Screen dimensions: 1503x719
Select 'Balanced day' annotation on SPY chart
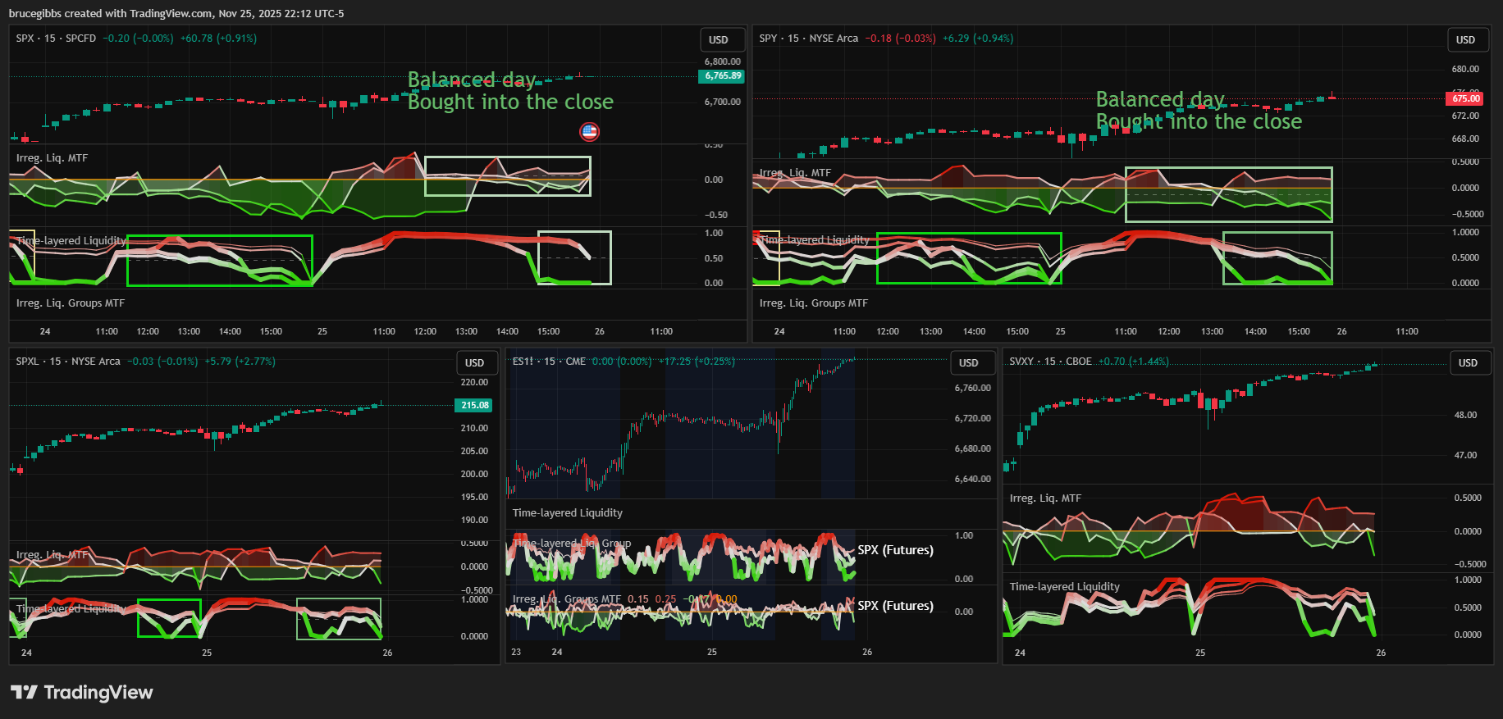[1160, 99]
